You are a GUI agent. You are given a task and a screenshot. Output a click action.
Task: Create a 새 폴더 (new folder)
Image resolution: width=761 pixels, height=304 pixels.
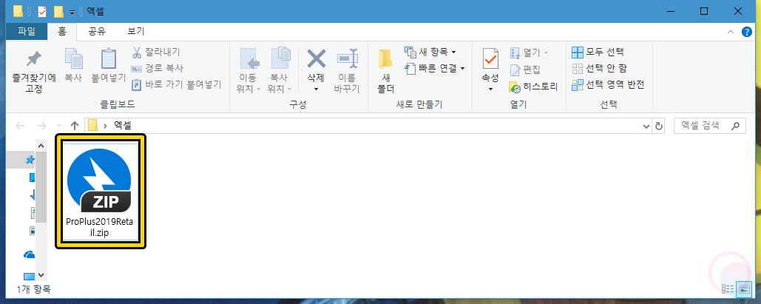pyautogui.click(x=386, y=72)
